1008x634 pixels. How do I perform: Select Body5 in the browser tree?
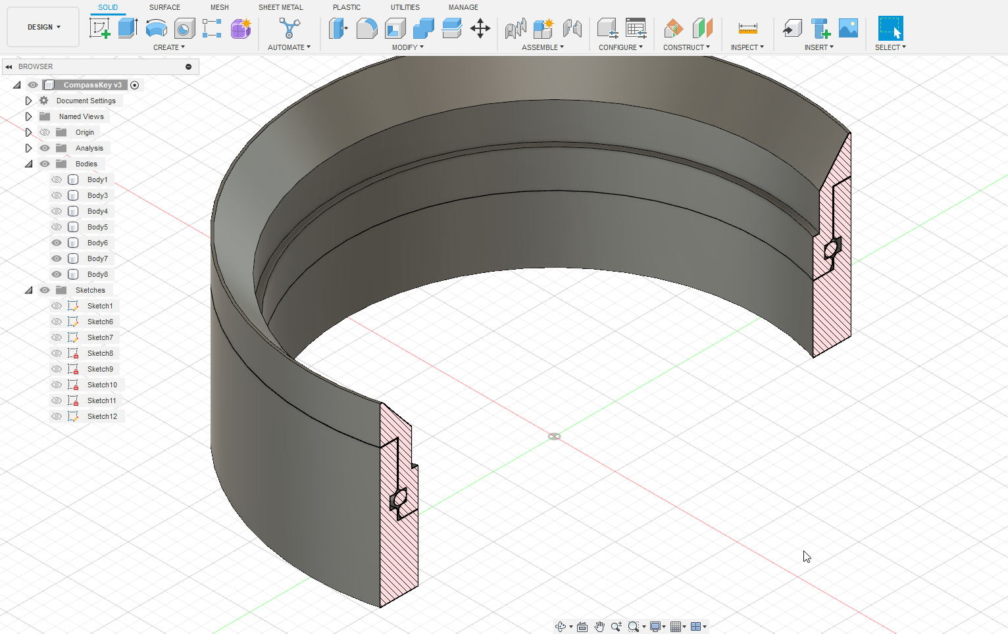[97, 227]
